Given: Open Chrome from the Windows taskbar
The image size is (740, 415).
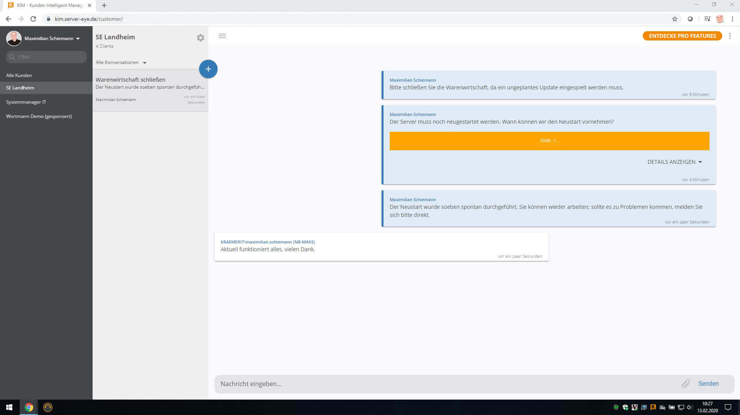Looking at the screenshot, I should click(x=29, y=407).
